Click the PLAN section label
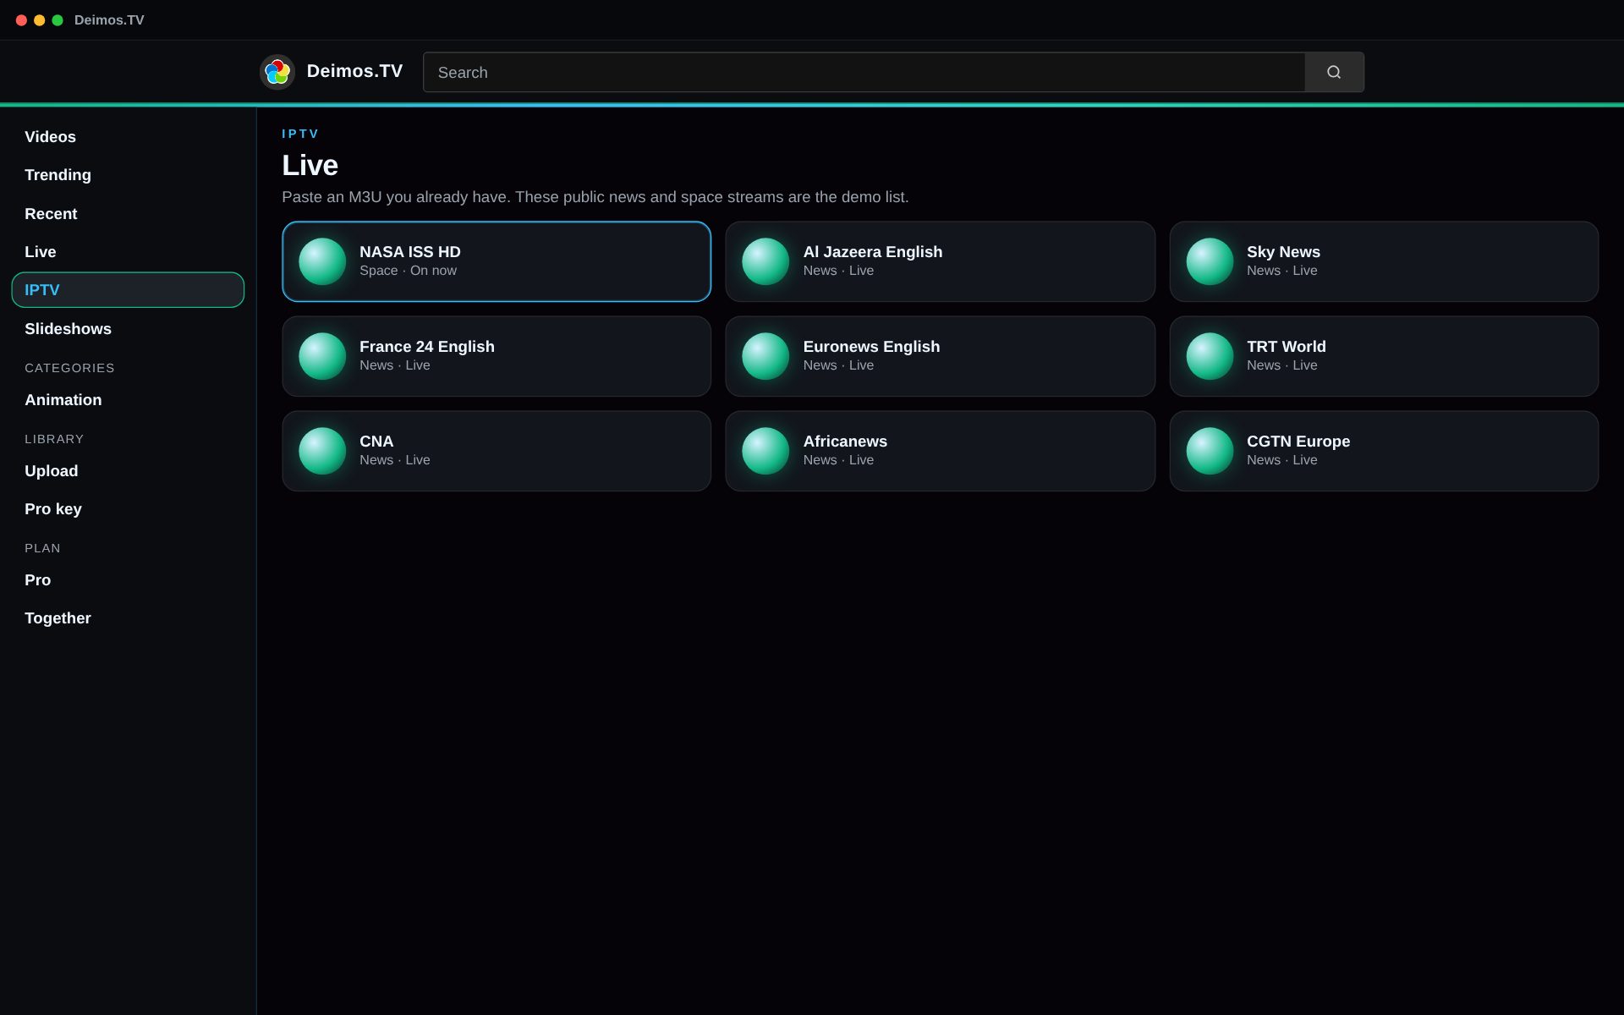Image resolution: width=1624 pixels, height=1015 pixels. coord(42,548)
